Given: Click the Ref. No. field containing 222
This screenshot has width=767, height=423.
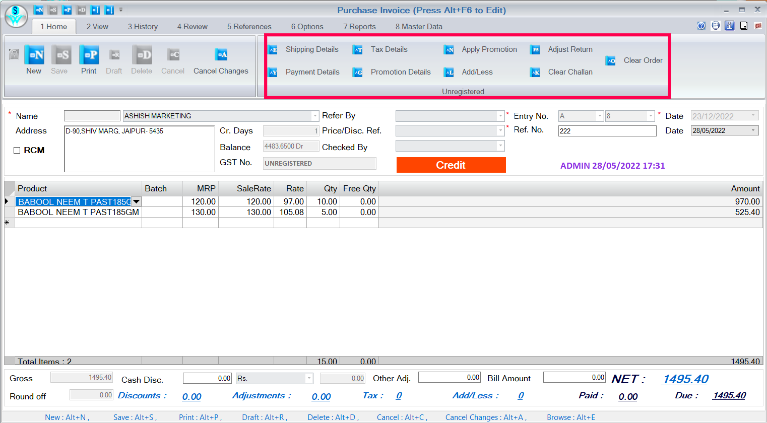Looking at the screenshot, I should click(607, 131).
